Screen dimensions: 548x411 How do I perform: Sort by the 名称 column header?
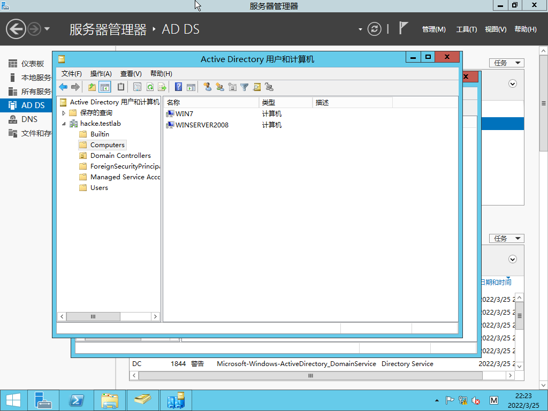pyautogui.click(x=211, y=102)
